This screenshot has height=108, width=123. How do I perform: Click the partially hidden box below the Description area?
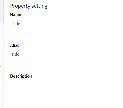pos(0,102)
